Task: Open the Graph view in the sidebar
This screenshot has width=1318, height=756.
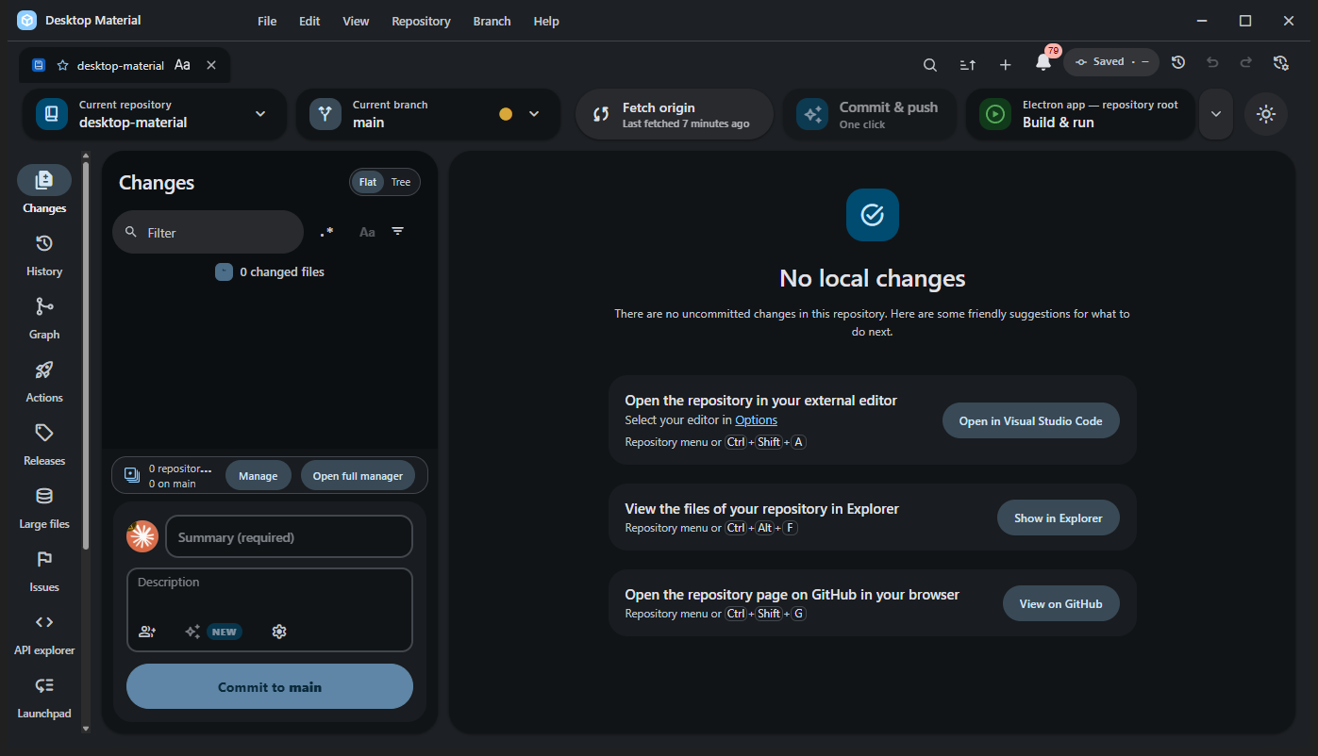Action: 44,320
